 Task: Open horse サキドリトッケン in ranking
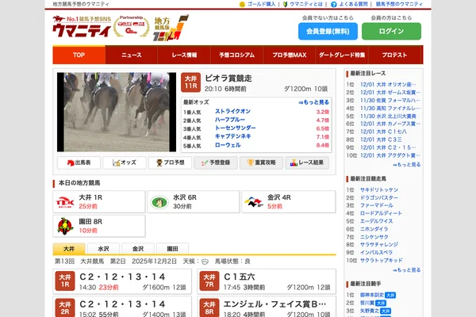379,190
